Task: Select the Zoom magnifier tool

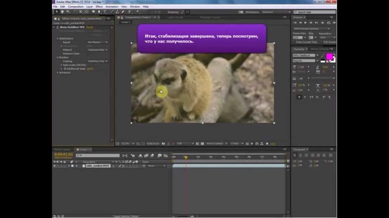Action: coord(68,12)
